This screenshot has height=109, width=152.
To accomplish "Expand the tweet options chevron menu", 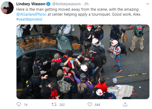I will (148, 4).
